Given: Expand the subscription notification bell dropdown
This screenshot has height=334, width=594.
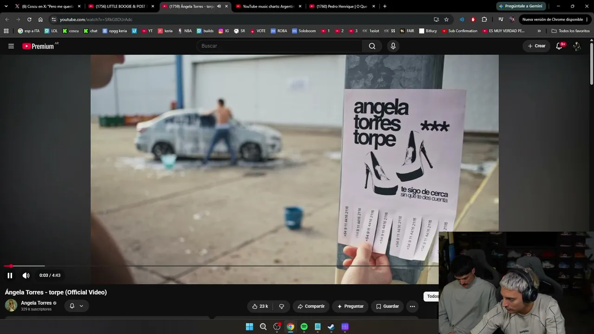Looking at the screenshot, I should (77, 306).
